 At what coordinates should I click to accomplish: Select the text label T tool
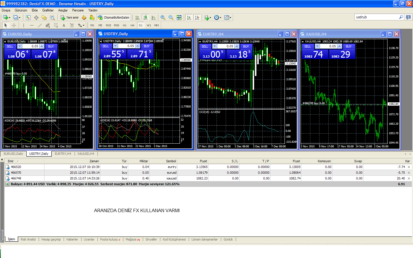pos(72,25)
